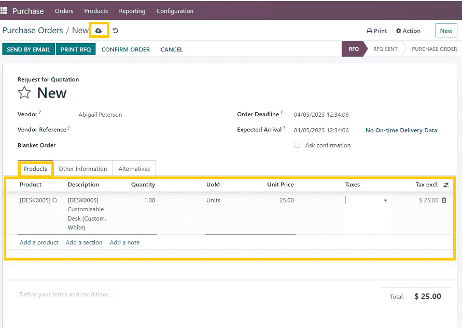Click the discard changes undo icon
The image size is (462, 328).
tap(115, 31)
